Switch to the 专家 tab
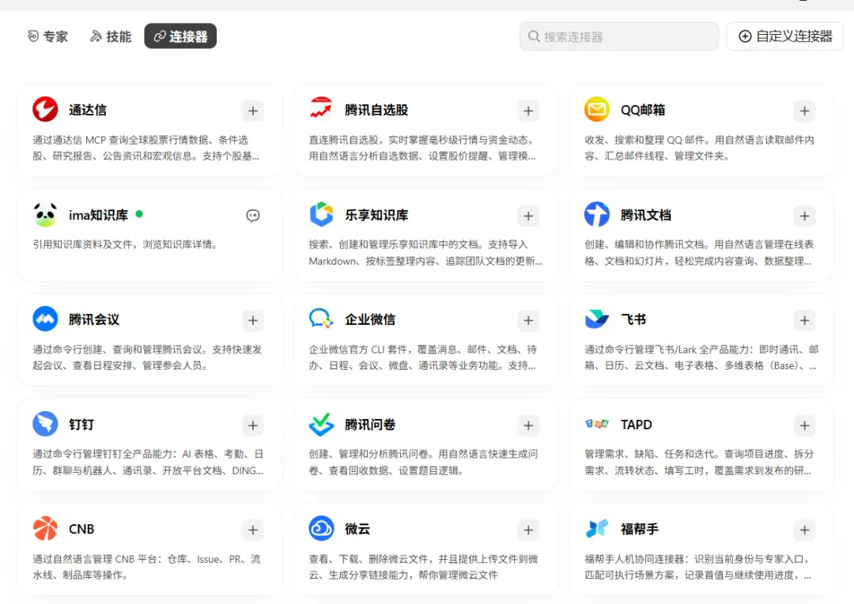Screen dimensions: 854x604 pos(48,36)
